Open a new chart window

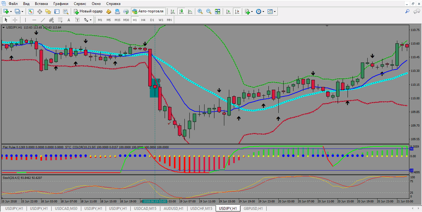pos(6,11)
